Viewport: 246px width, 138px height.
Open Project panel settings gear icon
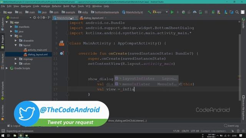[44, 18]
